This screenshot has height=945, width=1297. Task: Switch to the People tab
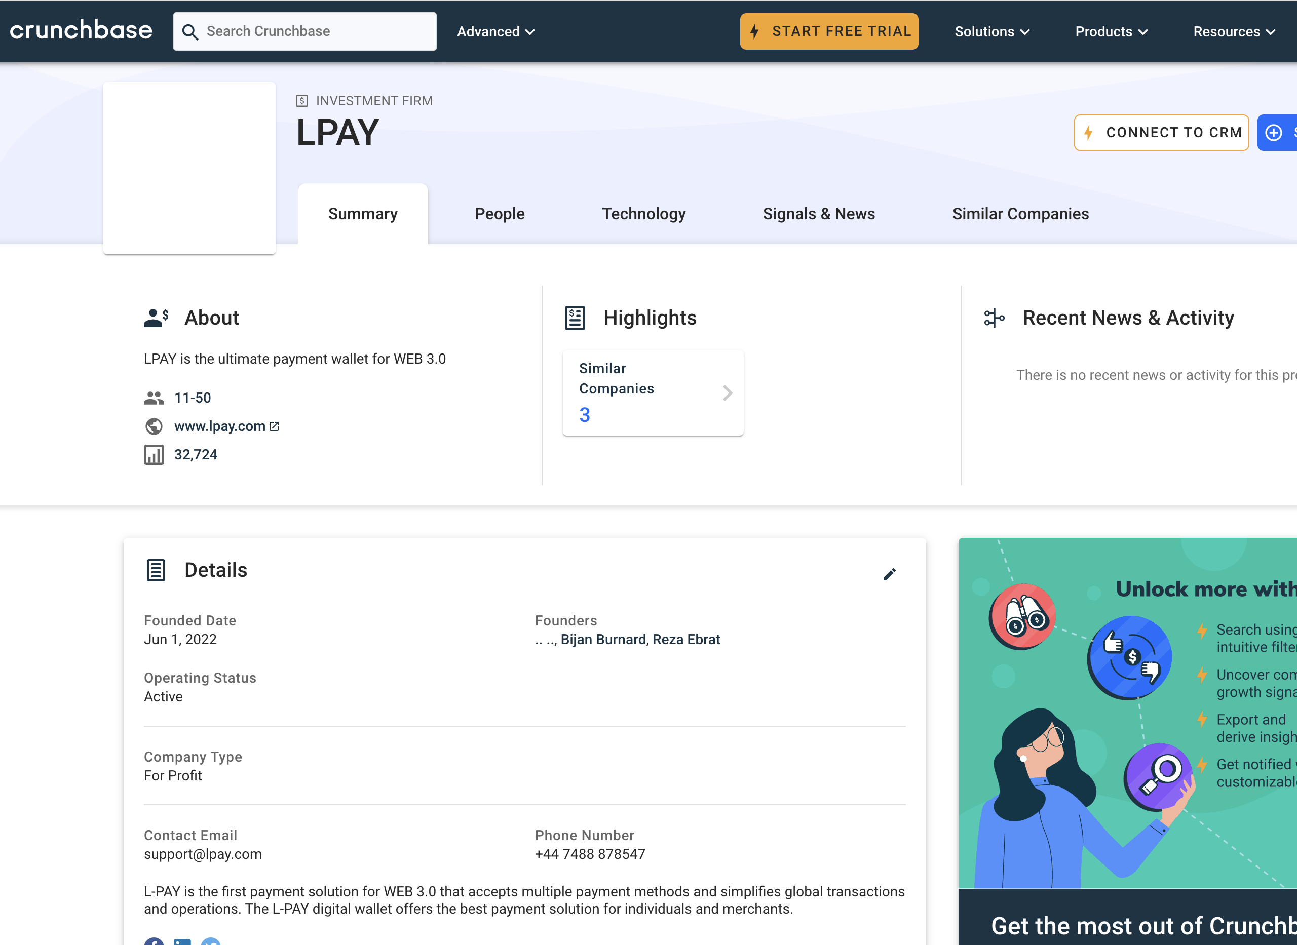[499, 213]
